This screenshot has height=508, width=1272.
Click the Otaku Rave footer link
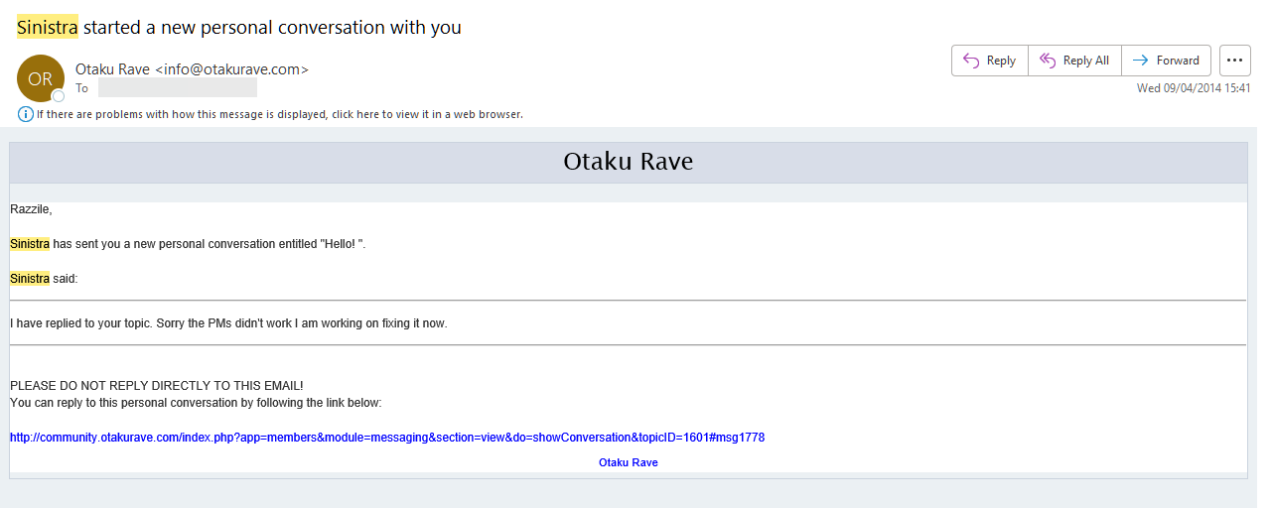[x=628, y=462]
